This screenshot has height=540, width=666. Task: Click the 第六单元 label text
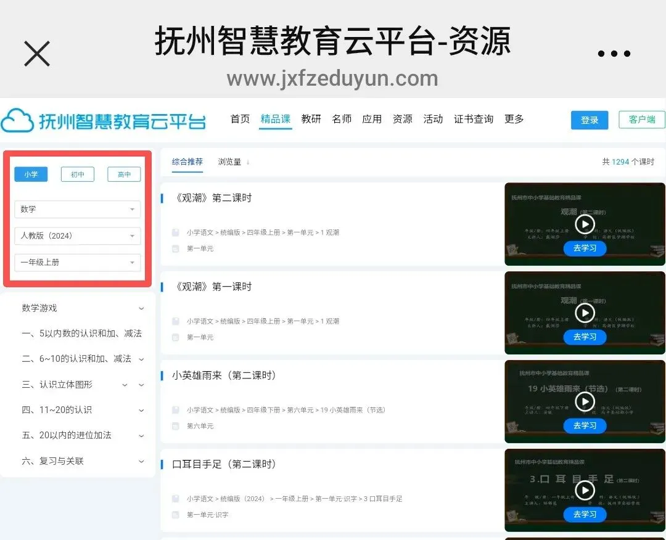[200, 426]
